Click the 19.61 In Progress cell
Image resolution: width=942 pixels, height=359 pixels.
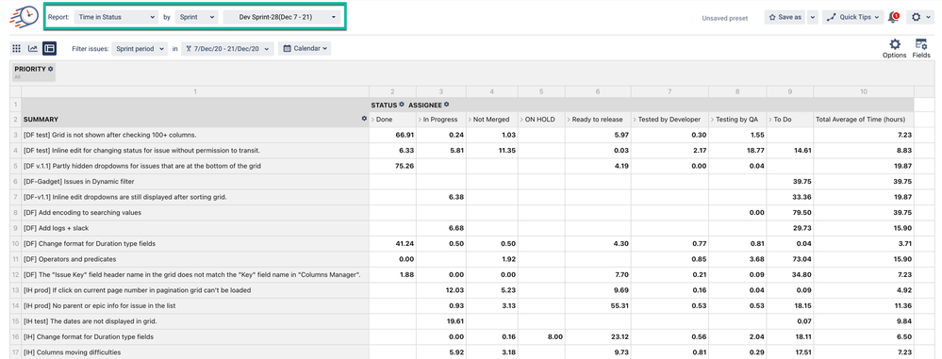pos(441,321)
